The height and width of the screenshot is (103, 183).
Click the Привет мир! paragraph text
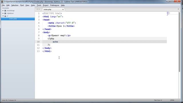click(x=58, y=35)
